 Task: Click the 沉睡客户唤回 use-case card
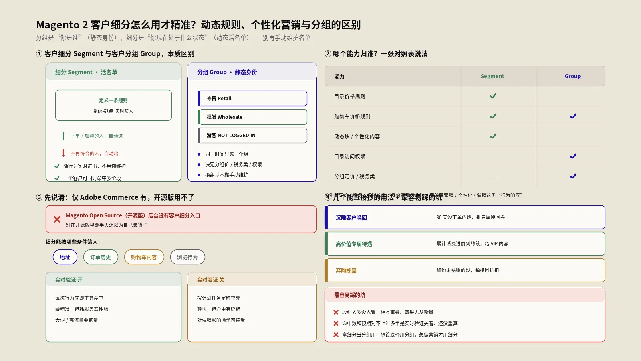pyautogui.click(x=465, y=217)
